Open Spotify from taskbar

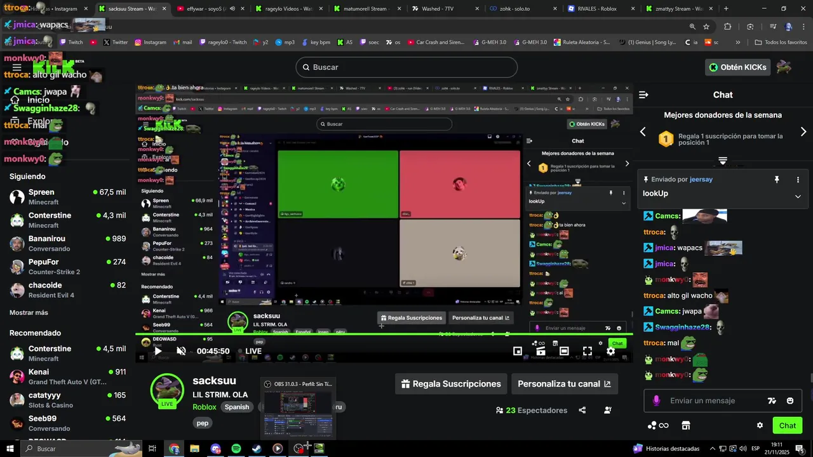click(x=236, y=449)
